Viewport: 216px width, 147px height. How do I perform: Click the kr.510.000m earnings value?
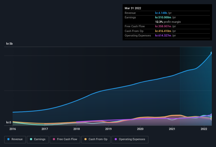[163, 17]
